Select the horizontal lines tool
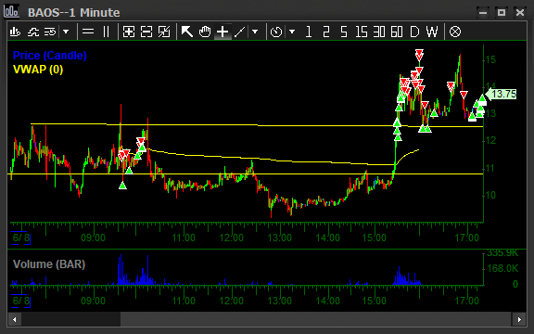Screen dimensions: 534x334 (88, 32)
